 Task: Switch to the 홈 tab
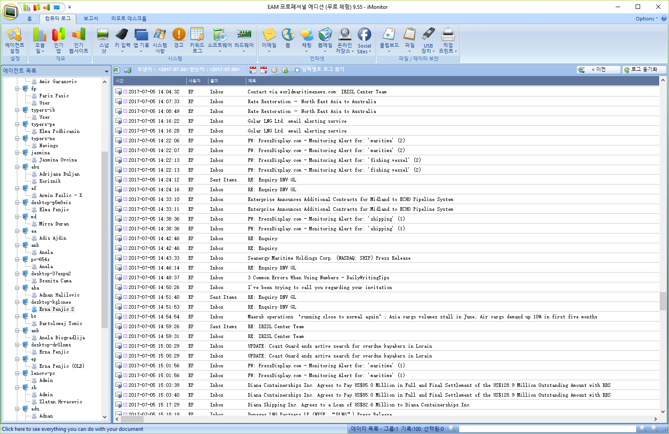[x=30, y=19]
